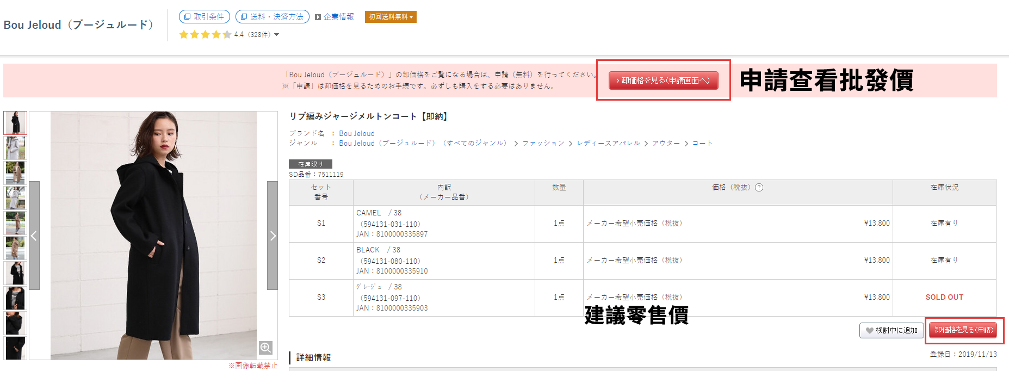
Task: Go to コート breadcrumb category
Action: [702, 144]
